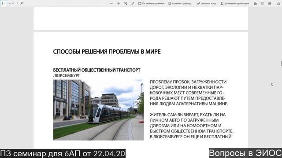
Task: Zoom out with the minus icon
Action: pyautogui.click(x=111, y=4)
